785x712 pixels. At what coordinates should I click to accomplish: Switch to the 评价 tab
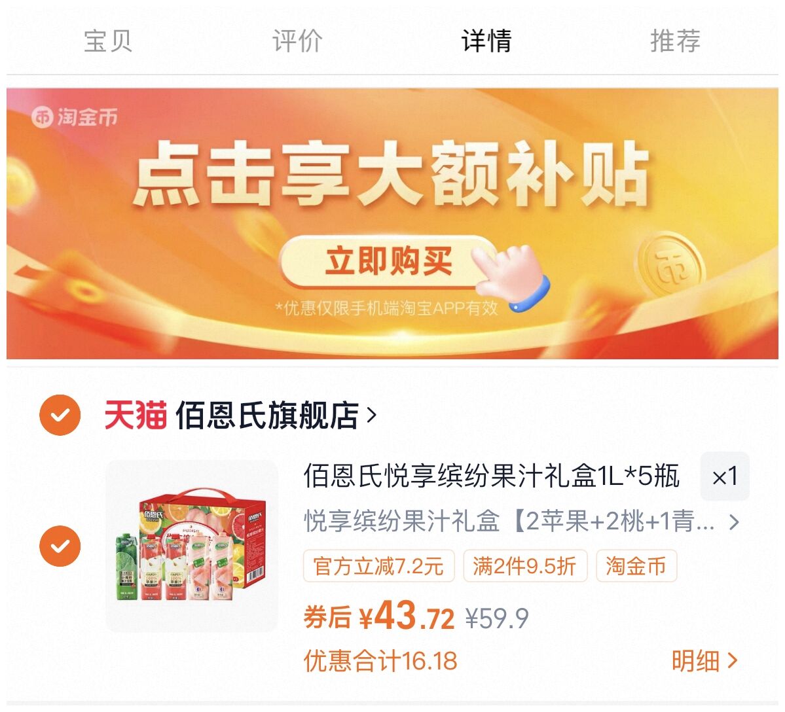tap(297, 41)
